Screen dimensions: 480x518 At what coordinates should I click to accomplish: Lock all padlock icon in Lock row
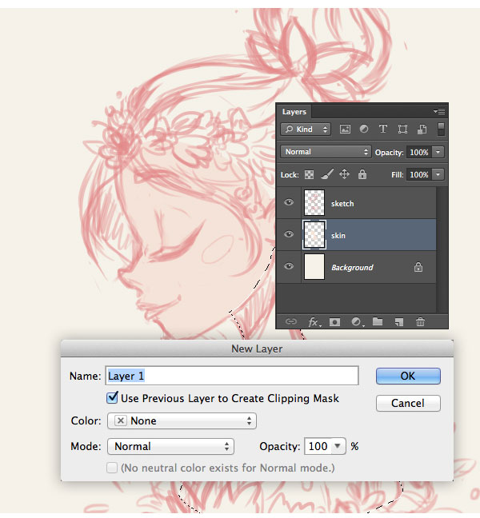pyautogui.click(x=362, y=174)
